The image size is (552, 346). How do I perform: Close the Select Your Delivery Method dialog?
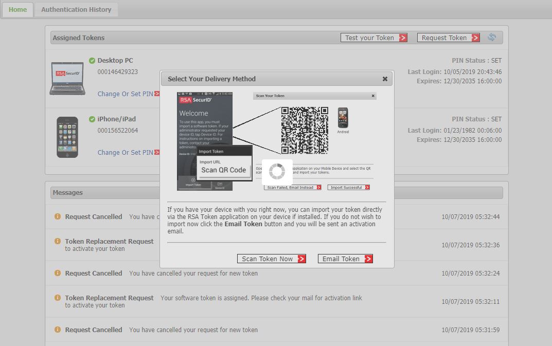pos(385,79)
